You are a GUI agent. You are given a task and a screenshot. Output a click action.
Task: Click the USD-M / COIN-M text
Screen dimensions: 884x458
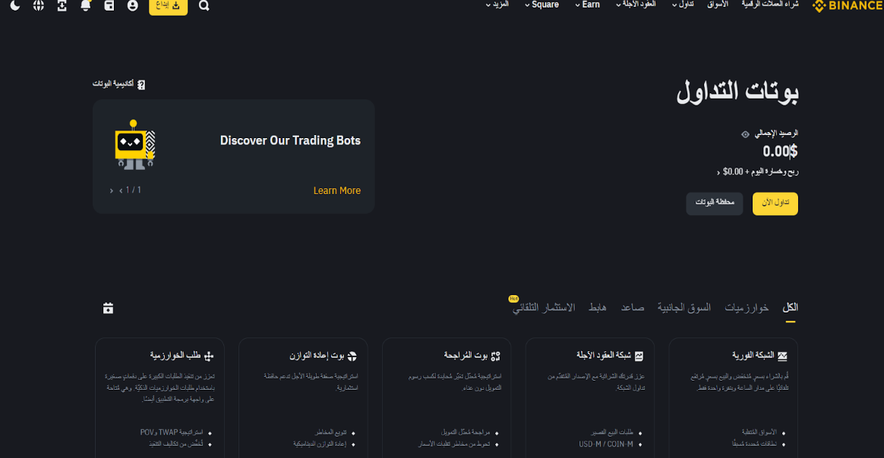[606, 444]
